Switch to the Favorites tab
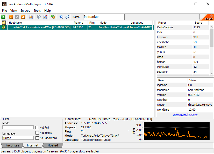Viewport: 214px width, 154px height. coord(12,145)
